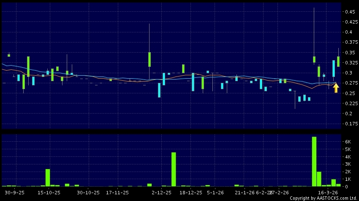Click the tallest volume bar above 6K
The image size is (359, 201).
pos(314,161)
